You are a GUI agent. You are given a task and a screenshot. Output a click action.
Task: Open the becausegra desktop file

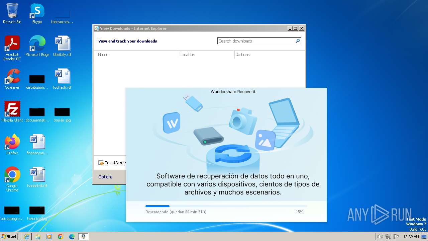tap(12, 213)
